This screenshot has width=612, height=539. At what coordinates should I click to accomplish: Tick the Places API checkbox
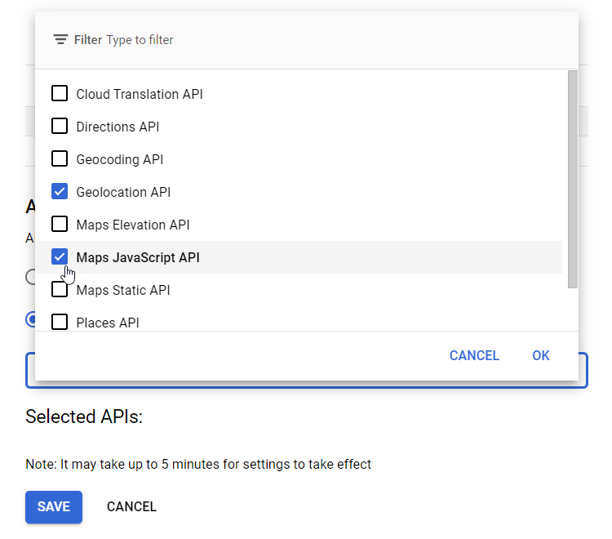coord(60,323)
